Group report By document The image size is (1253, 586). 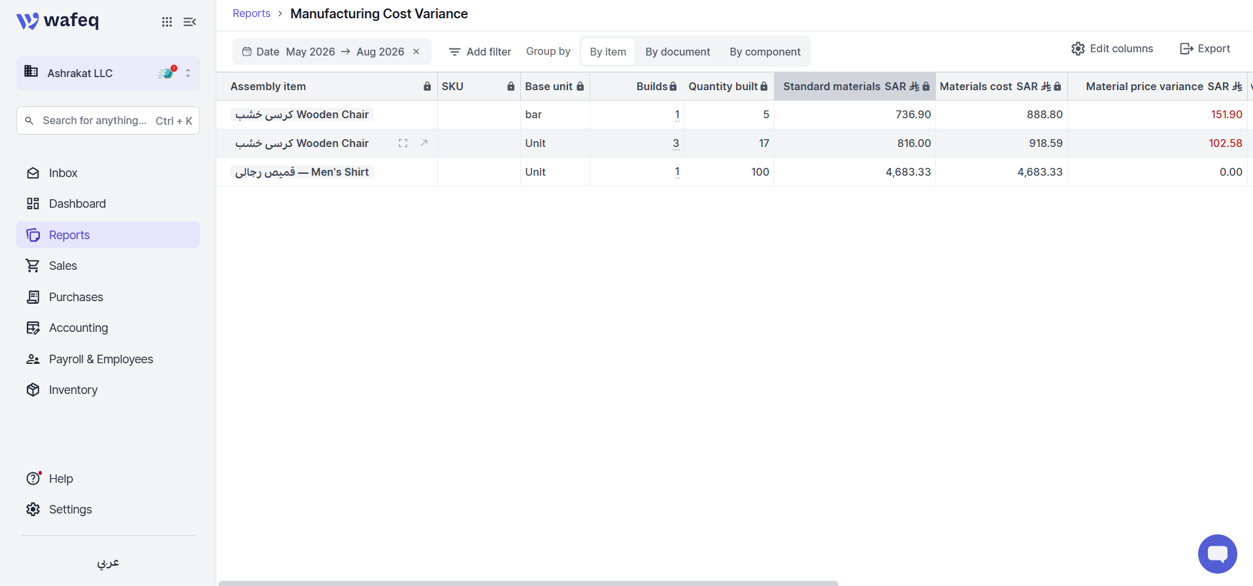[x=678, y=52]
